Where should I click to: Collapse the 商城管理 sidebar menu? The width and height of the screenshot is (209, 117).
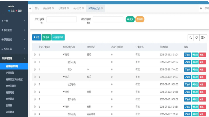point(14,58)
